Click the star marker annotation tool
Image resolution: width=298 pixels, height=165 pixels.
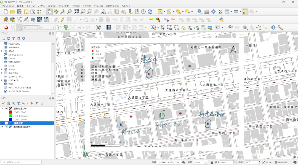(x=183, y=28)
